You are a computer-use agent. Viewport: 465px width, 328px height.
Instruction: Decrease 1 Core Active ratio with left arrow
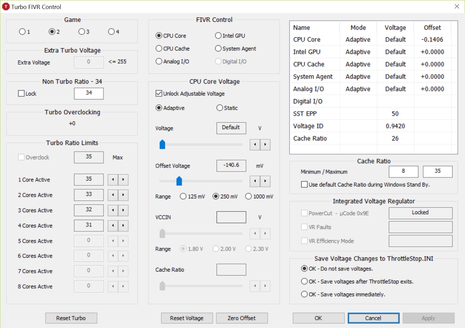[x=113, y=180]
